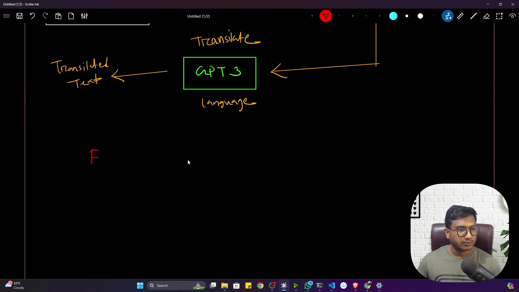Open Sticky Notes from taskbar

point(248,286)
